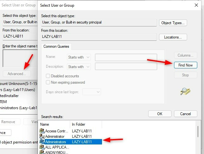Select the 'Administrators' search result name
204x154 pixels.
point(55,142)
